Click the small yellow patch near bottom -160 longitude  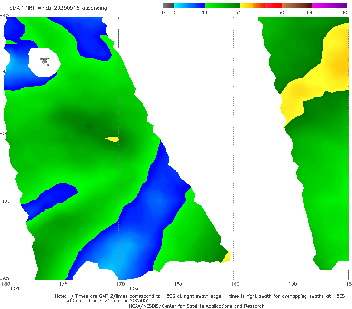click(225, 258)
